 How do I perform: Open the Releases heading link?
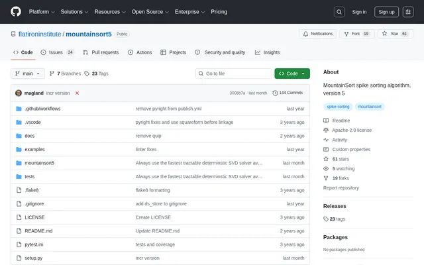pyautogui.click(x=335, y=206)
